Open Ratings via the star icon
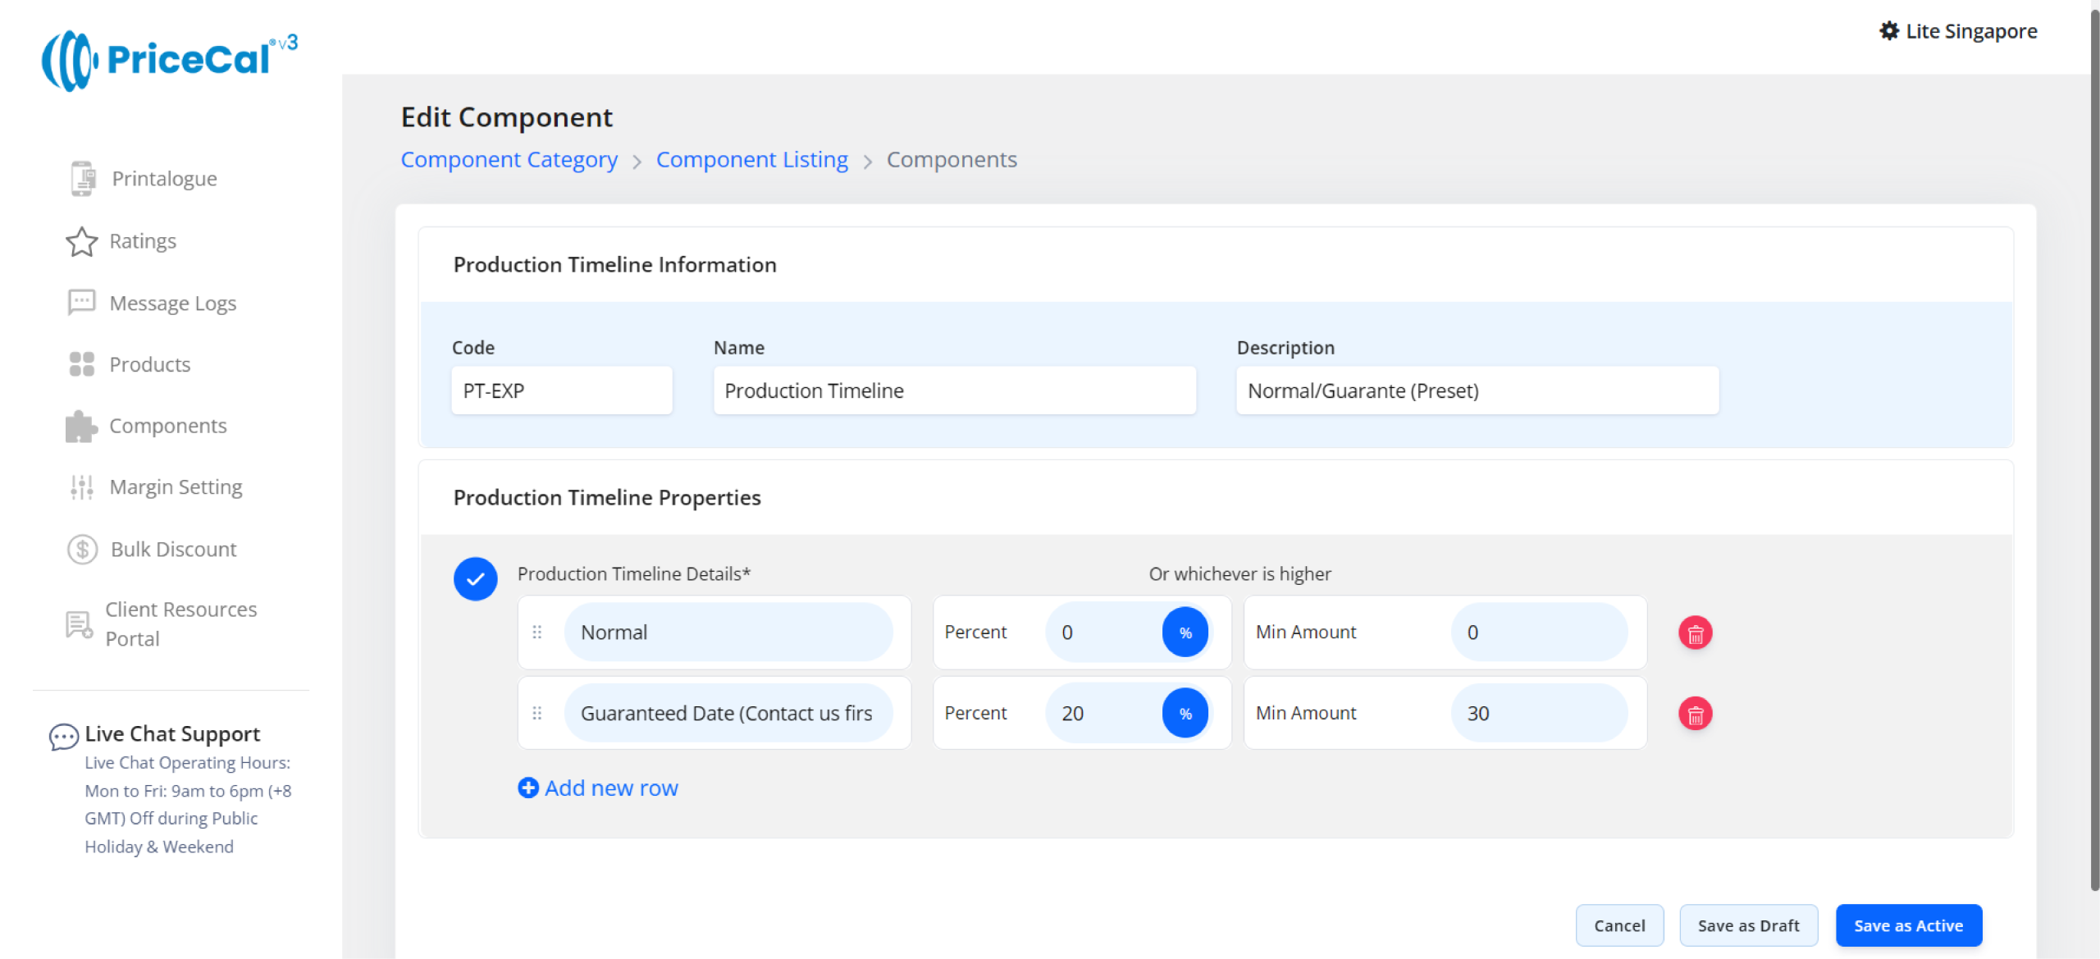Screen dimensions: 2100x959 click(x=81, y=241)
